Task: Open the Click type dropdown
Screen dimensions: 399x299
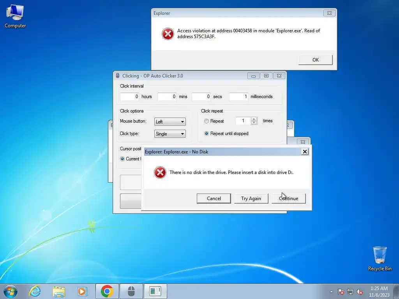Action: (170, 134)
